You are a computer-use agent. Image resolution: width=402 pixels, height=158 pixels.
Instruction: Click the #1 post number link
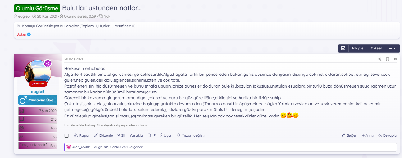[x=395, y=59]
